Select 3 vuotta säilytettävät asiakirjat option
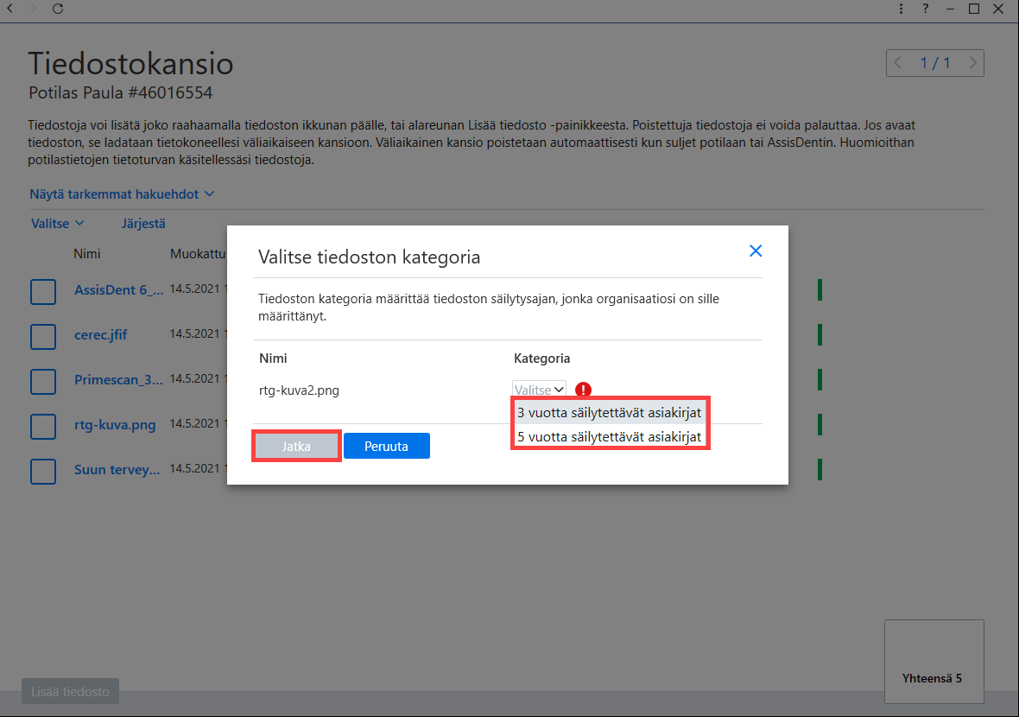Screen dimensions: 1019x717 coord(609,413)
